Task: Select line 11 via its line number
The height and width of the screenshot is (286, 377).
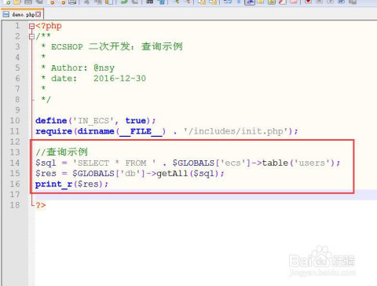Action: pos(15,131)
